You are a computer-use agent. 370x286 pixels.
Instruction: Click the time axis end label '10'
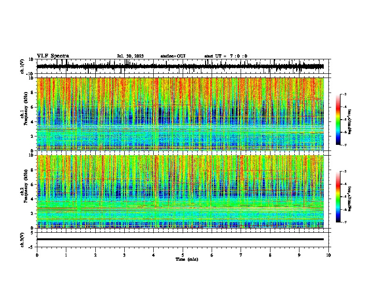[x=328, y=255]
